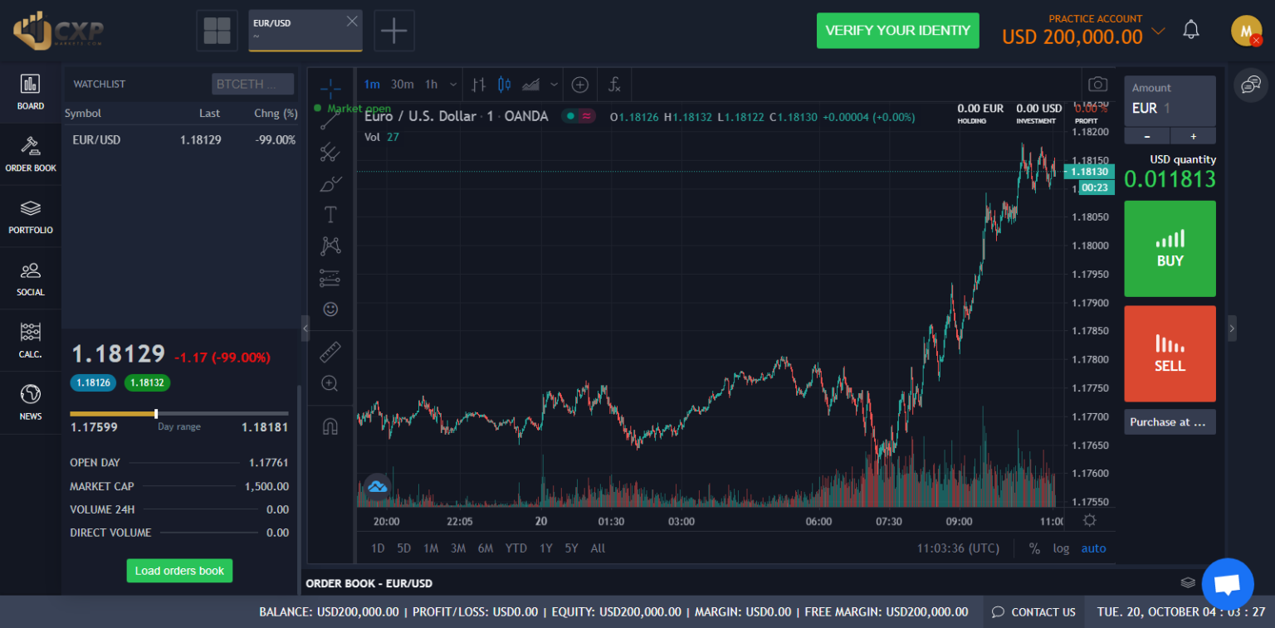Viewport: 1275px width, 628px height.
Task: Select the pitchfork drawing tool
Action: pos(330,152)
